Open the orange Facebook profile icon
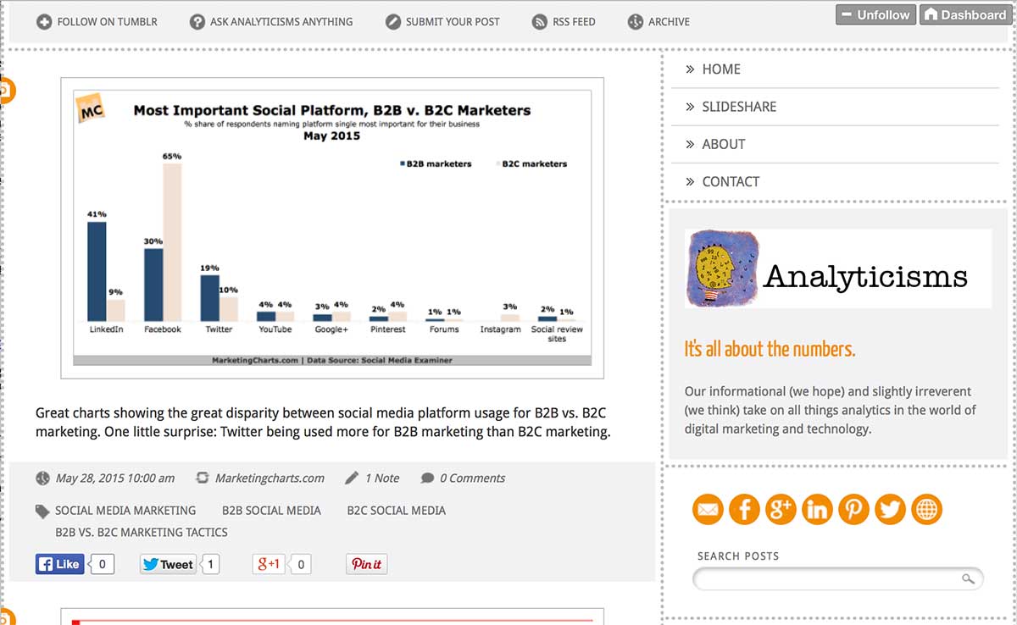Viewport: 1017px width, 625px height. point(744,509)
